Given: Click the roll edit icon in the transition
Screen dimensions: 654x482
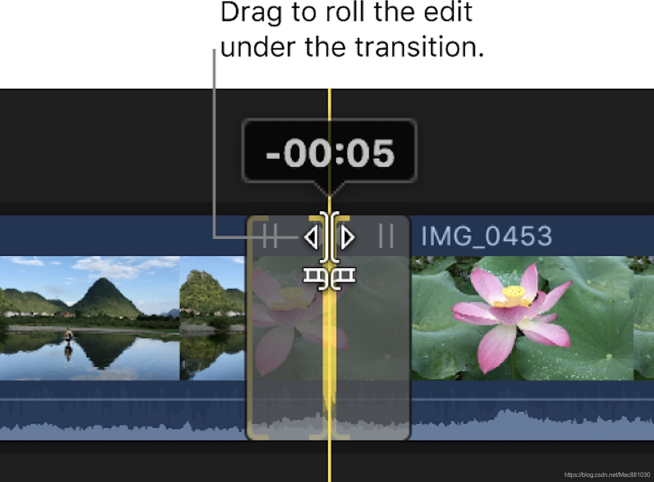Looking at the screenshot, I should pyautogui.click(x=330, y=237).
